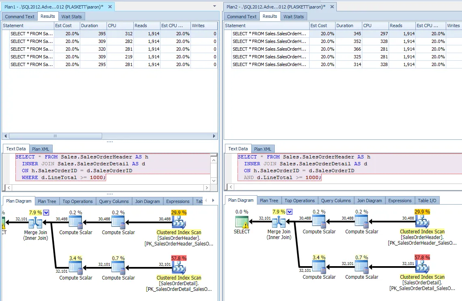Sort Plan2 results by Duration column header
This screenshot has height=301, width=462.
(349, 26)
